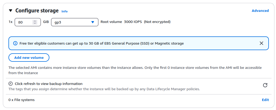This screenshot has height=110, width=276.
Task: Collapse the Configure storage section triangle
Action: coord(11,11)
